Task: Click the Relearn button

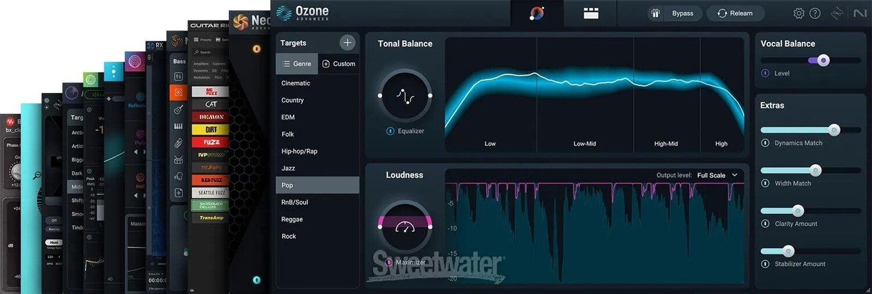Action: 735,13
